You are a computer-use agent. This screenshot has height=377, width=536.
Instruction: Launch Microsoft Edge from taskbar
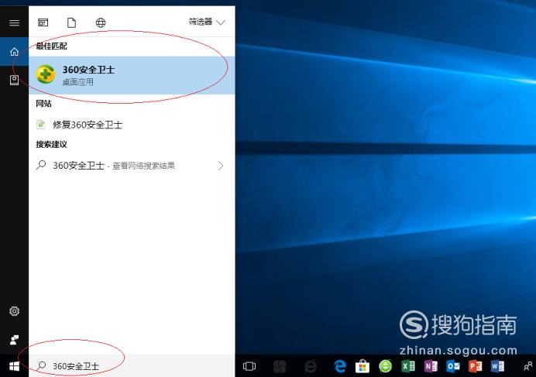click(x=339, y=366)
